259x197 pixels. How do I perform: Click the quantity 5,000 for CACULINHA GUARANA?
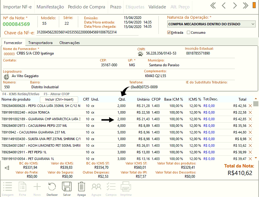tap(121, 132)
